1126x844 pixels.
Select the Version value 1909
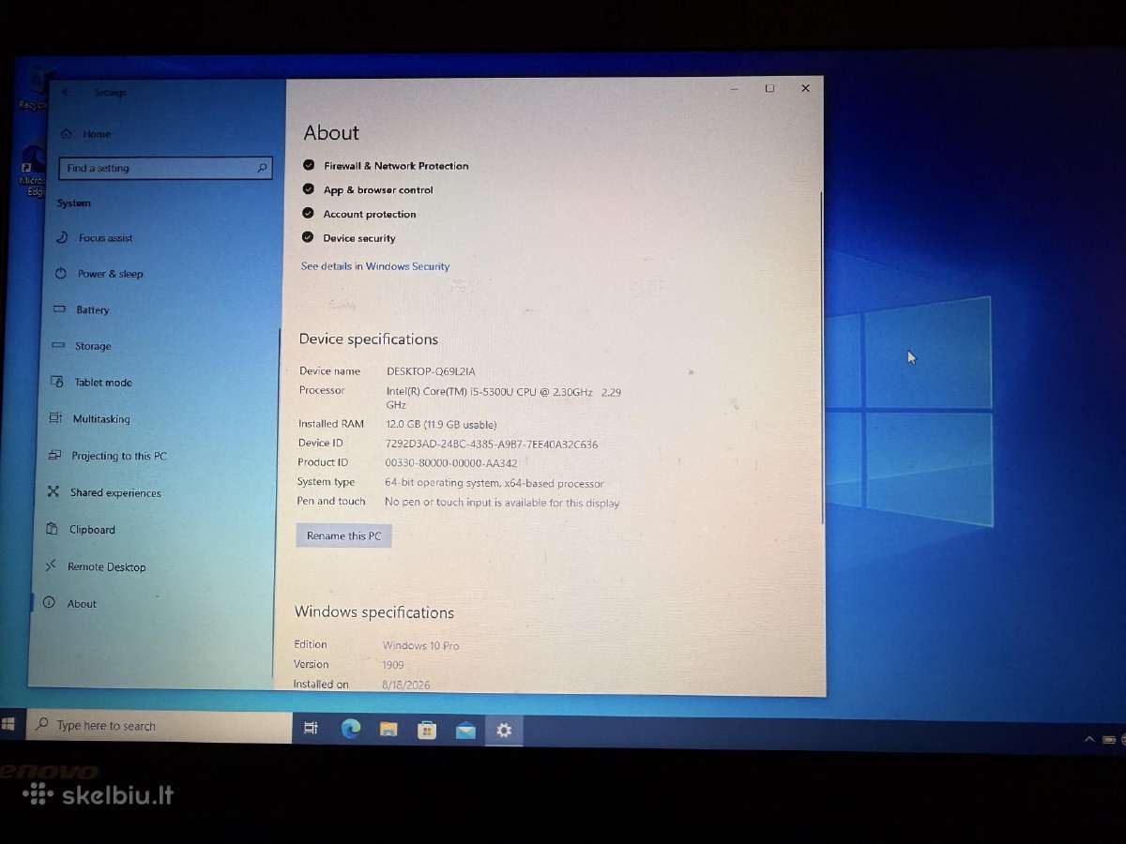click(x=393, y=665)
